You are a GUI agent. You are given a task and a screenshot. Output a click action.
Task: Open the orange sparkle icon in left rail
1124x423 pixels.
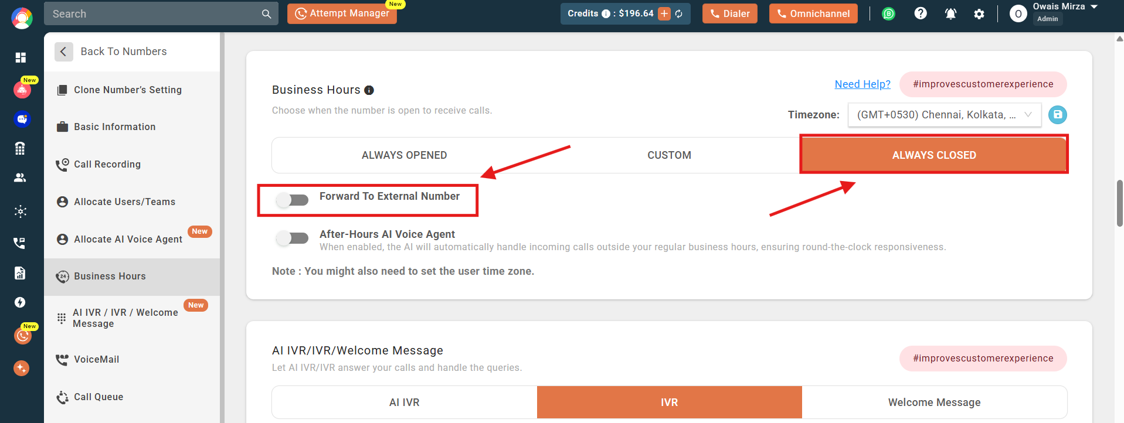tap(21, 368)
